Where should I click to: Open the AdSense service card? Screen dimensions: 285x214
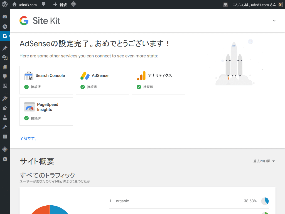click(x=102, y=80)
